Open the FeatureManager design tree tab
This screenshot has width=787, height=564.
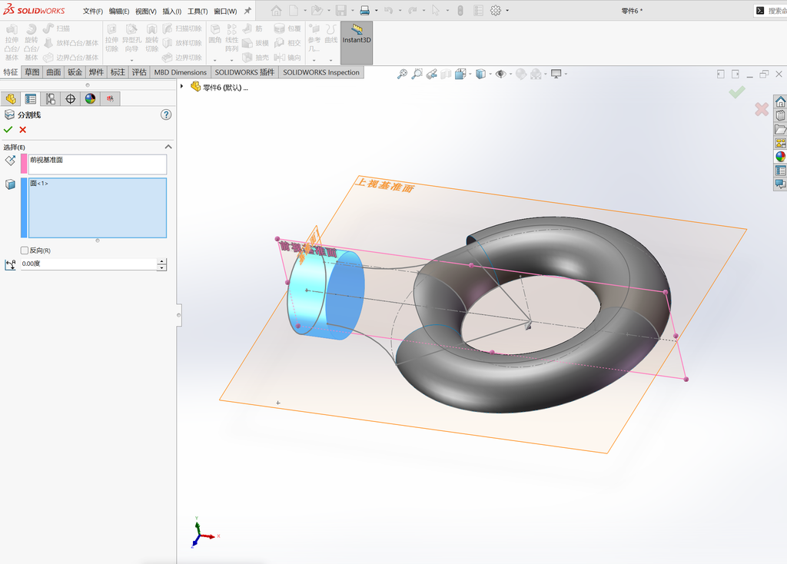(11, 99)
